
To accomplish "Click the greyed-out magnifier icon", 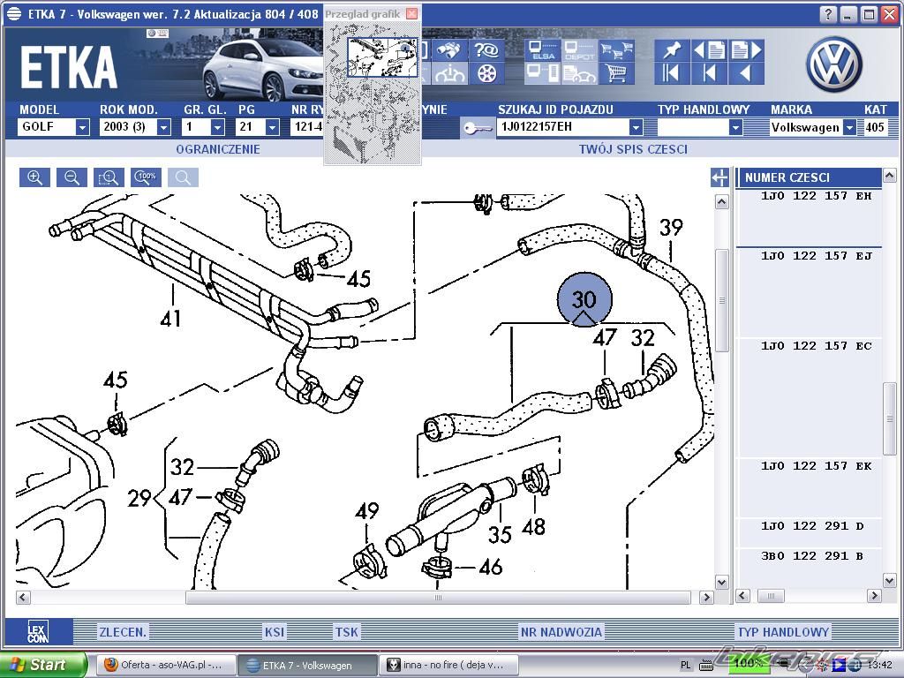I will coord(184,177).
